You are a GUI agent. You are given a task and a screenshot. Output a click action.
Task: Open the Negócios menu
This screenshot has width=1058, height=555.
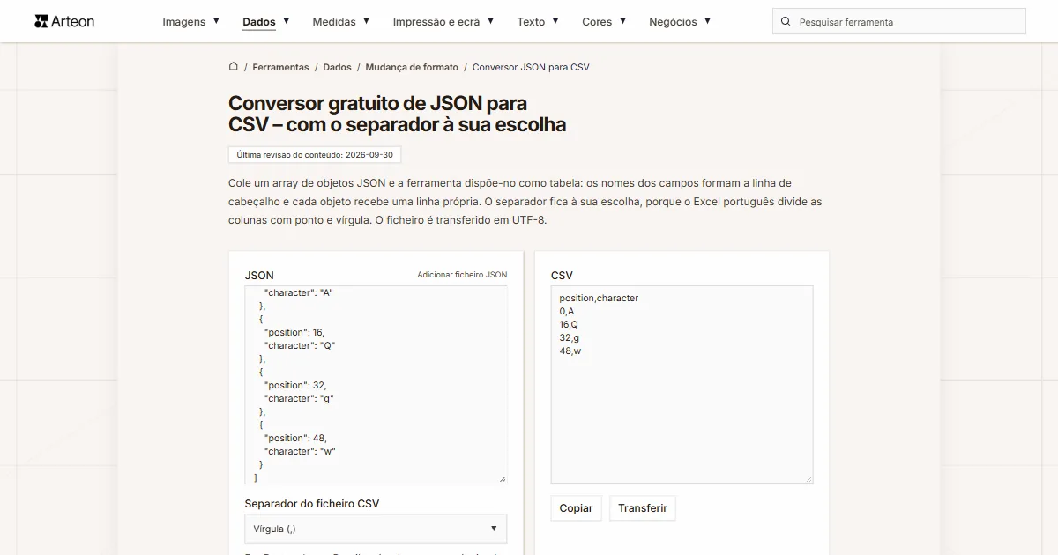click(673, 21)
